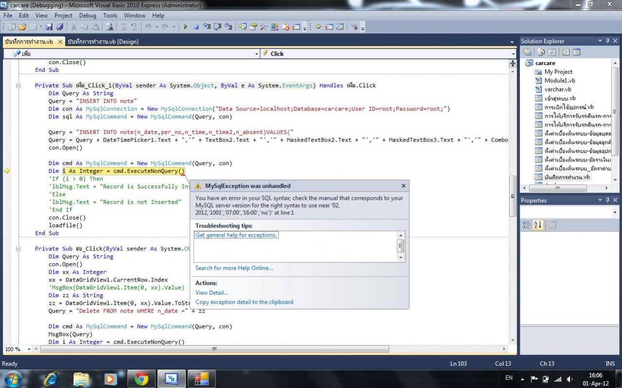The height and width of the screenshot is (388, 622).
Task: Open Google Chrome from the taskbar
Action: [x=141, y=378]
